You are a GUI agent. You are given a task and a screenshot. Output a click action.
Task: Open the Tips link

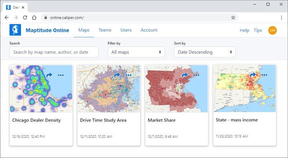258,31
